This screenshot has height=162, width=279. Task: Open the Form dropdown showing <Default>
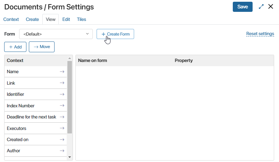[56, 34]
